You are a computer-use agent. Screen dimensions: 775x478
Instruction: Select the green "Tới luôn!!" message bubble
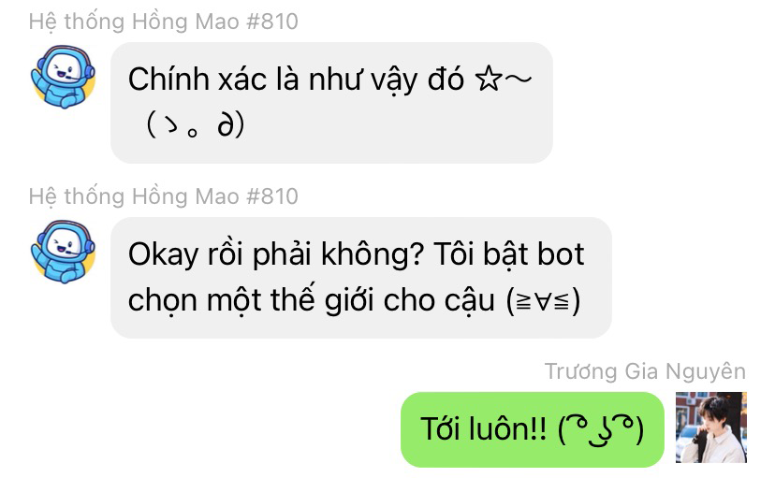point(533,429)
